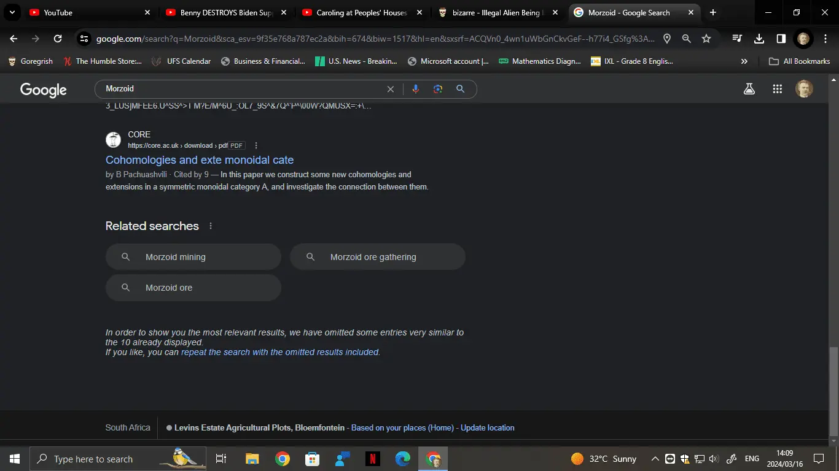Screen dimensions: 839x471
Task: Click the address bar URL
Action: click(375, 39)
